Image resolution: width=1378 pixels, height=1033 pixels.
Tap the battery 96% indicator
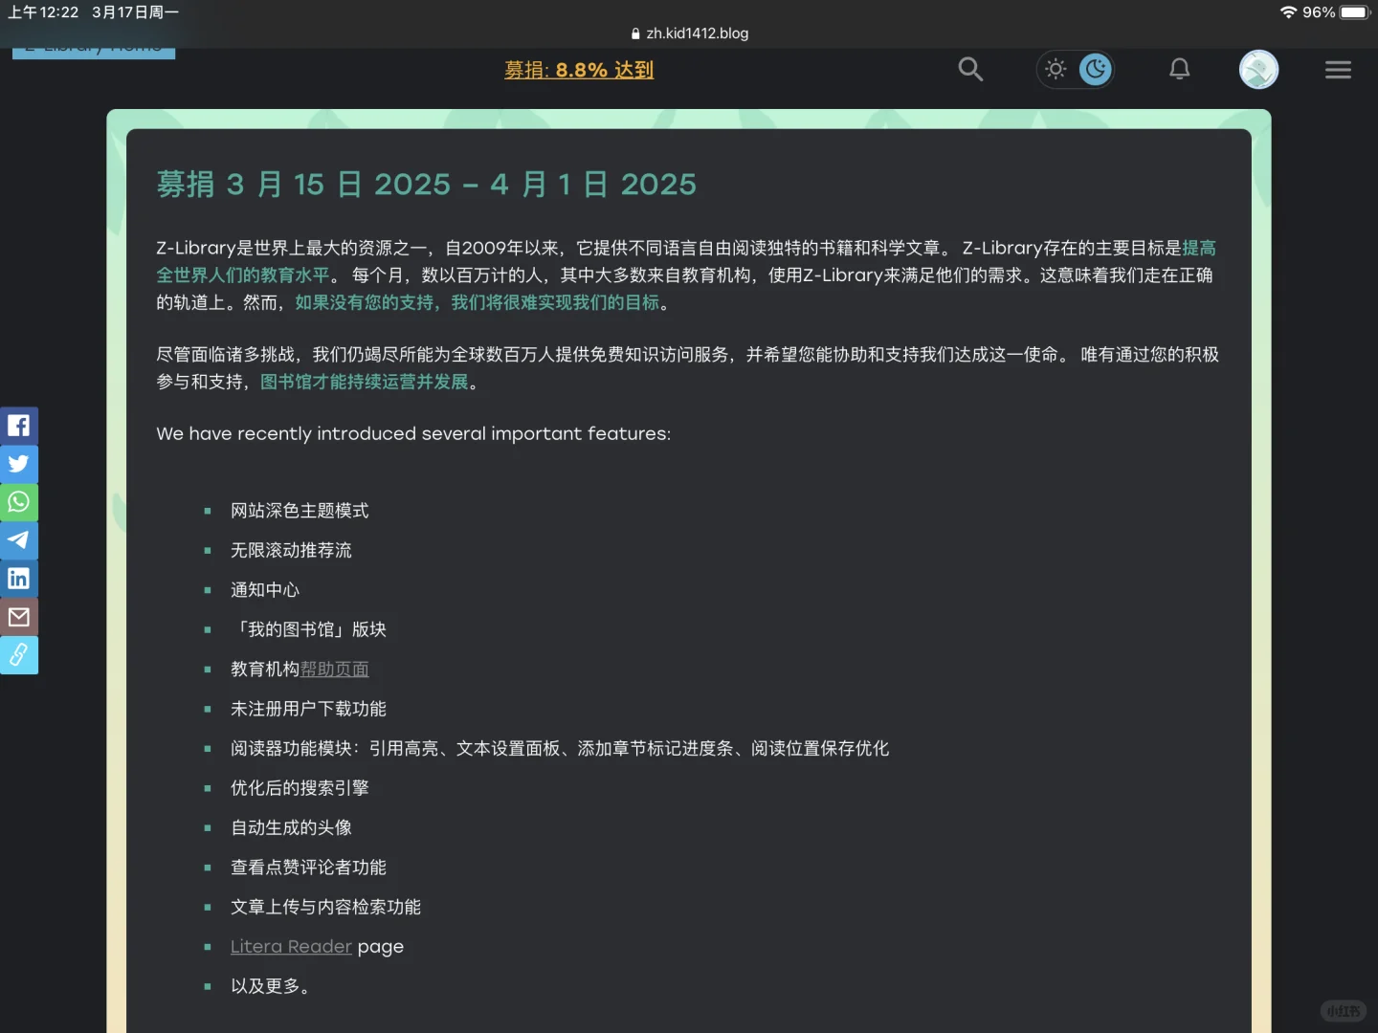tap(1337, 12)
